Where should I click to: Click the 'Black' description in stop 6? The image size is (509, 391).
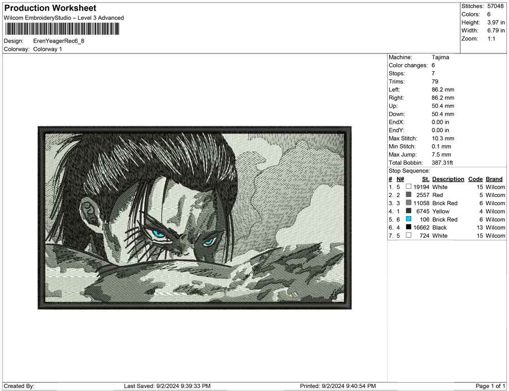[440, 227]
